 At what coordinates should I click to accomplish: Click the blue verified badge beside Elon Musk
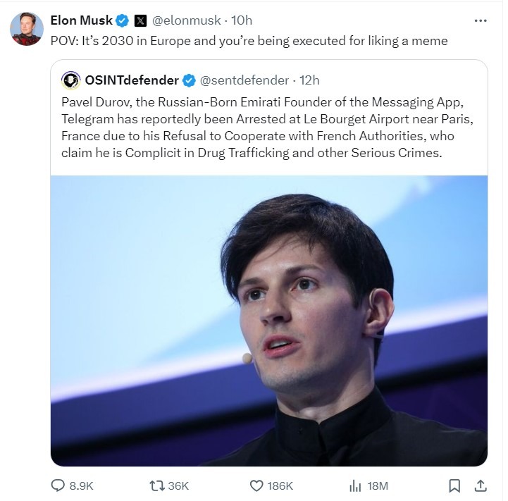(x=123, y=20)
